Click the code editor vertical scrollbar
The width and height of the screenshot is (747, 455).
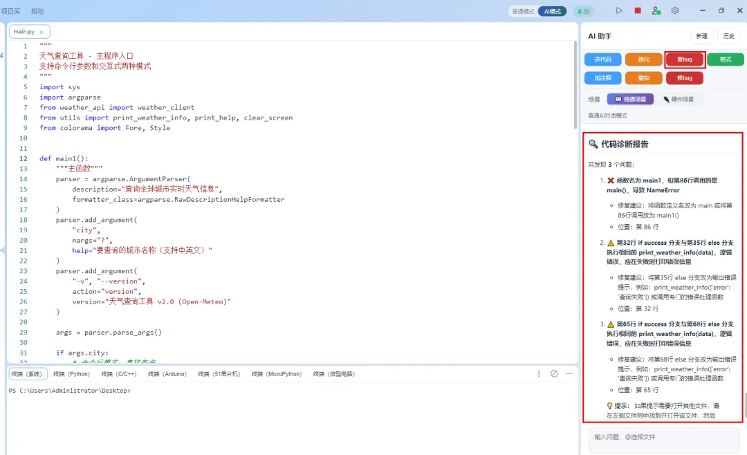pos(575,85)
